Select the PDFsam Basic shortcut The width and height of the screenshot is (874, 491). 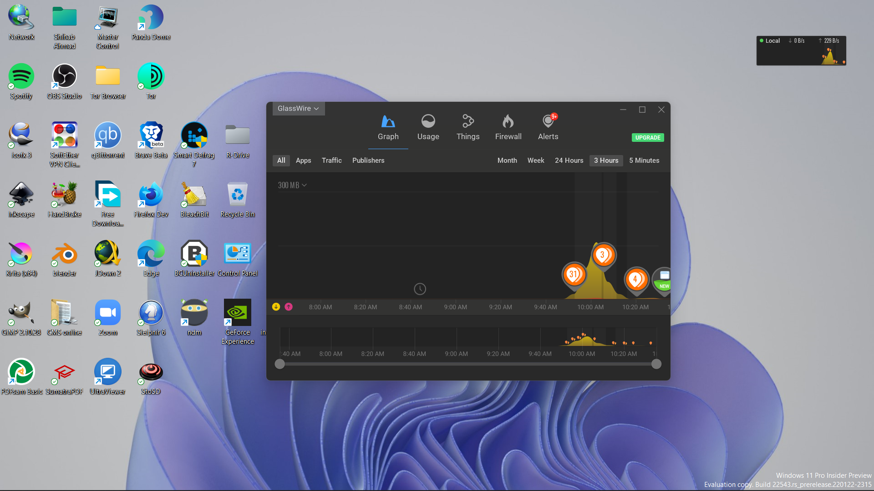point(21,376)
